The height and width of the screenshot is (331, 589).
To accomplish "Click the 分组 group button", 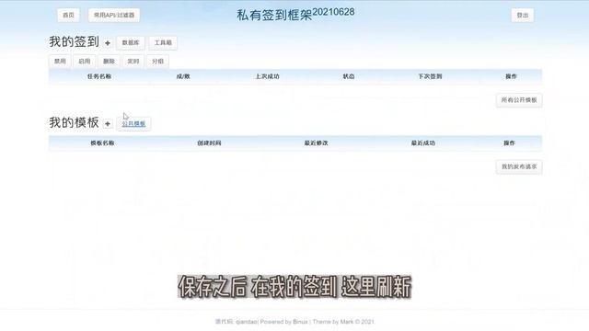I will [157, 62].
